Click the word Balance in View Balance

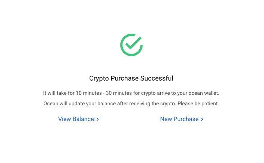pos(83,119)
